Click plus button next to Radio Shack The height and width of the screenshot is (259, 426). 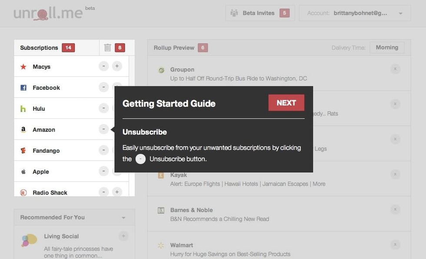[117, 192]
